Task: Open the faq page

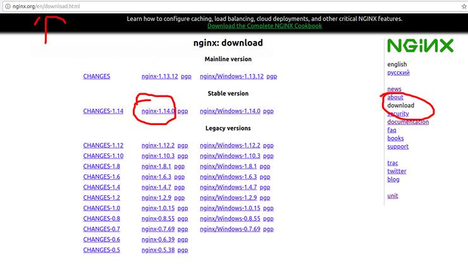Action: [x=392, y=130]
